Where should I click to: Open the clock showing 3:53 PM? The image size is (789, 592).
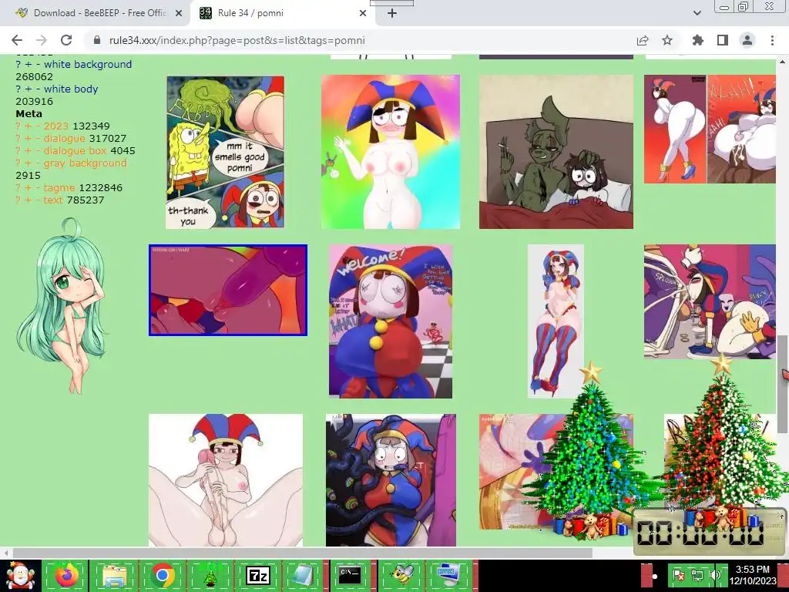[x=752, y=575]
